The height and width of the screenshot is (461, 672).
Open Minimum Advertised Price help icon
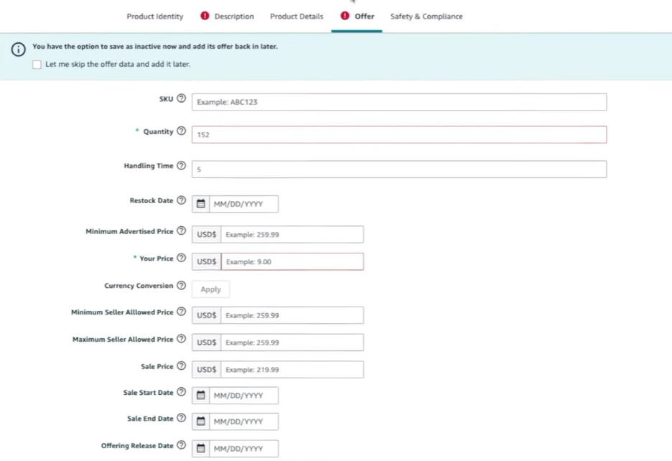pyautogui.click(x=182, y=230)
